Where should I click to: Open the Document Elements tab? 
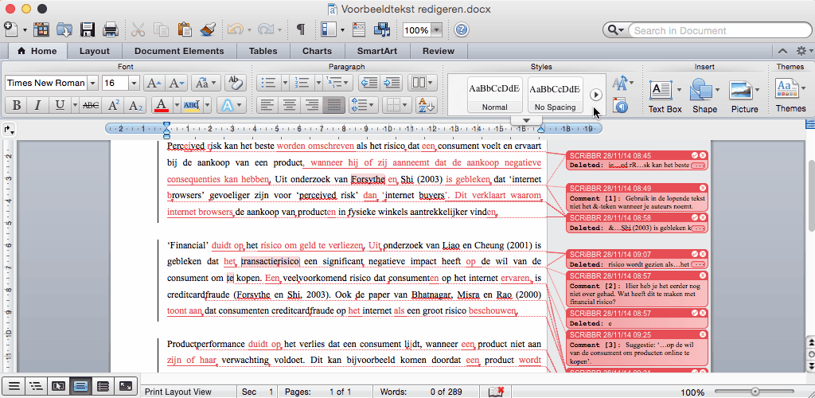coord(179,51)
